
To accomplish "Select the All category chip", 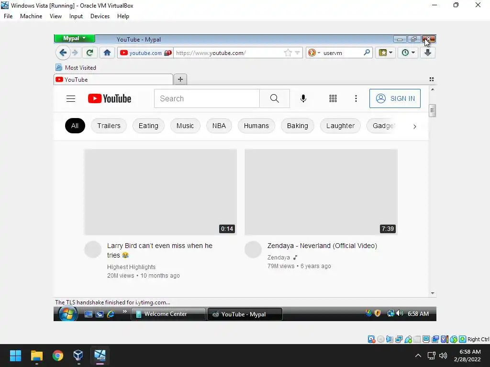I will (75, 126).
